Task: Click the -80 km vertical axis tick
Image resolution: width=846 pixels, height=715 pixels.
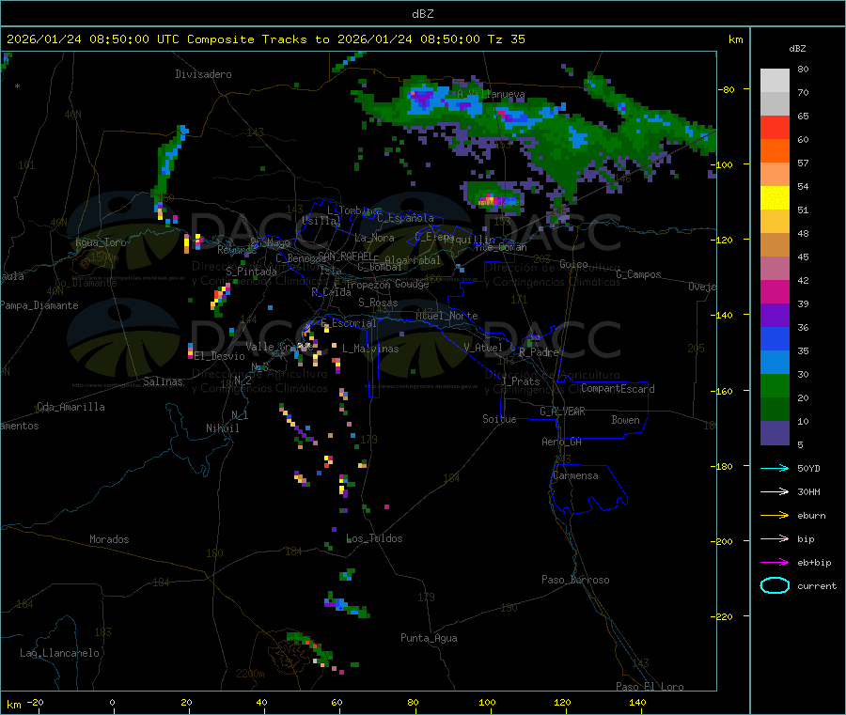Action: click(726, 89)
